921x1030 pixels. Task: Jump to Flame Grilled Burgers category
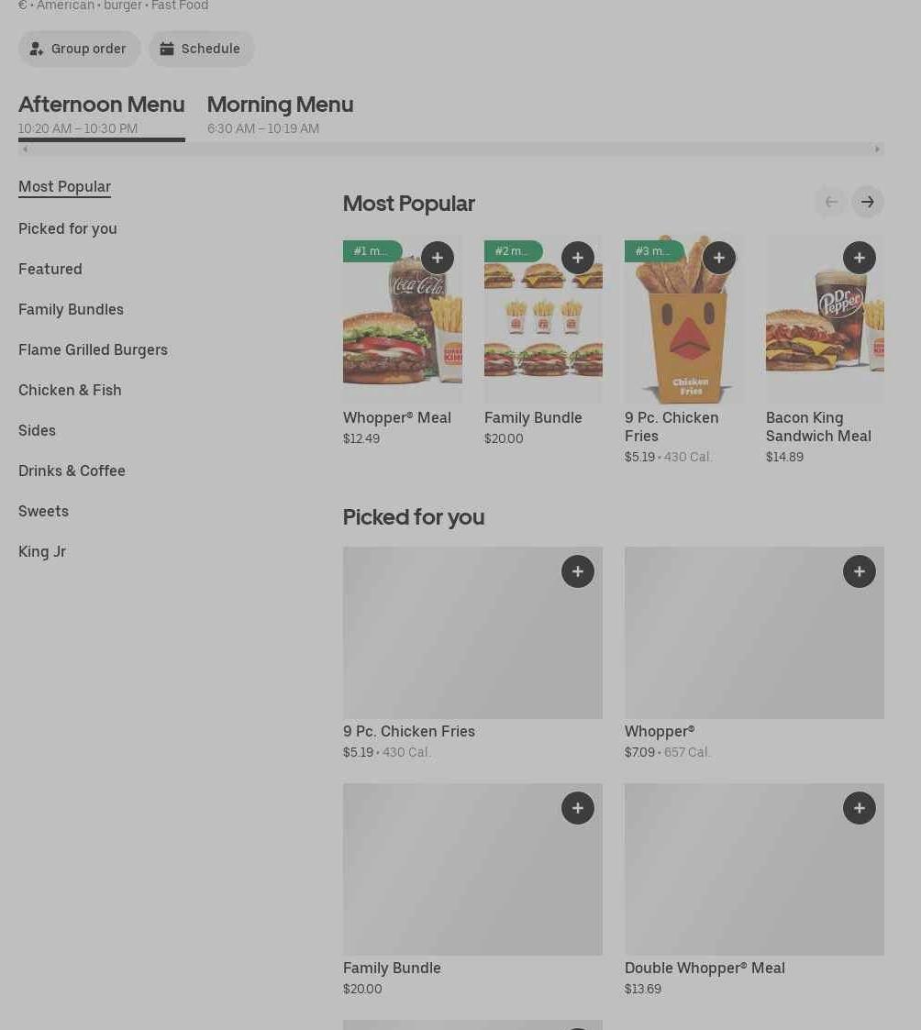point(93,349)
